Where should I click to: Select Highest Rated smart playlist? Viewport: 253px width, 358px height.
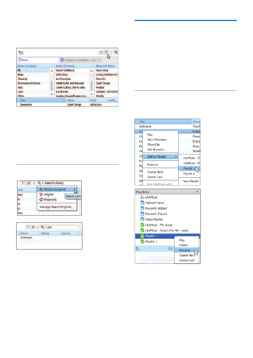click(x=154, y=203)
